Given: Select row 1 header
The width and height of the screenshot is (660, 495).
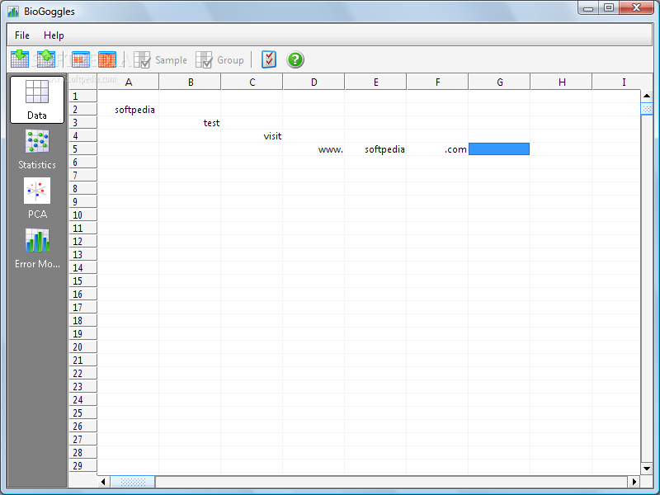Looking at the screenshot, I should point(83,97).
